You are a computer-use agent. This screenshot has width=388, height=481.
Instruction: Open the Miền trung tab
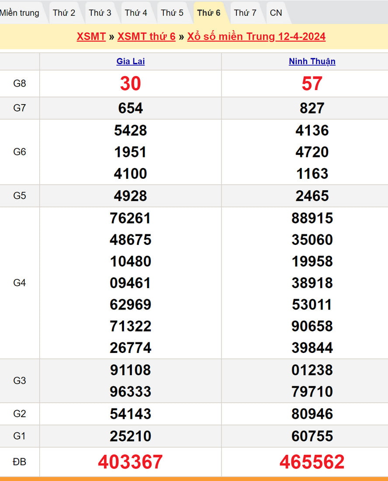pyautogui.click(x=20, y=13)
